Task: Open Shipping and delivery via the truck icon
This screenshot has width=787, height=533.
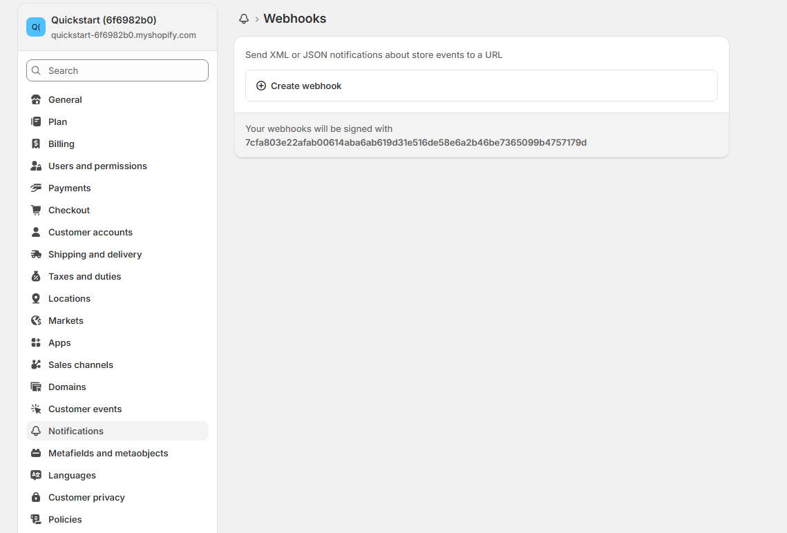Action: 36,254
